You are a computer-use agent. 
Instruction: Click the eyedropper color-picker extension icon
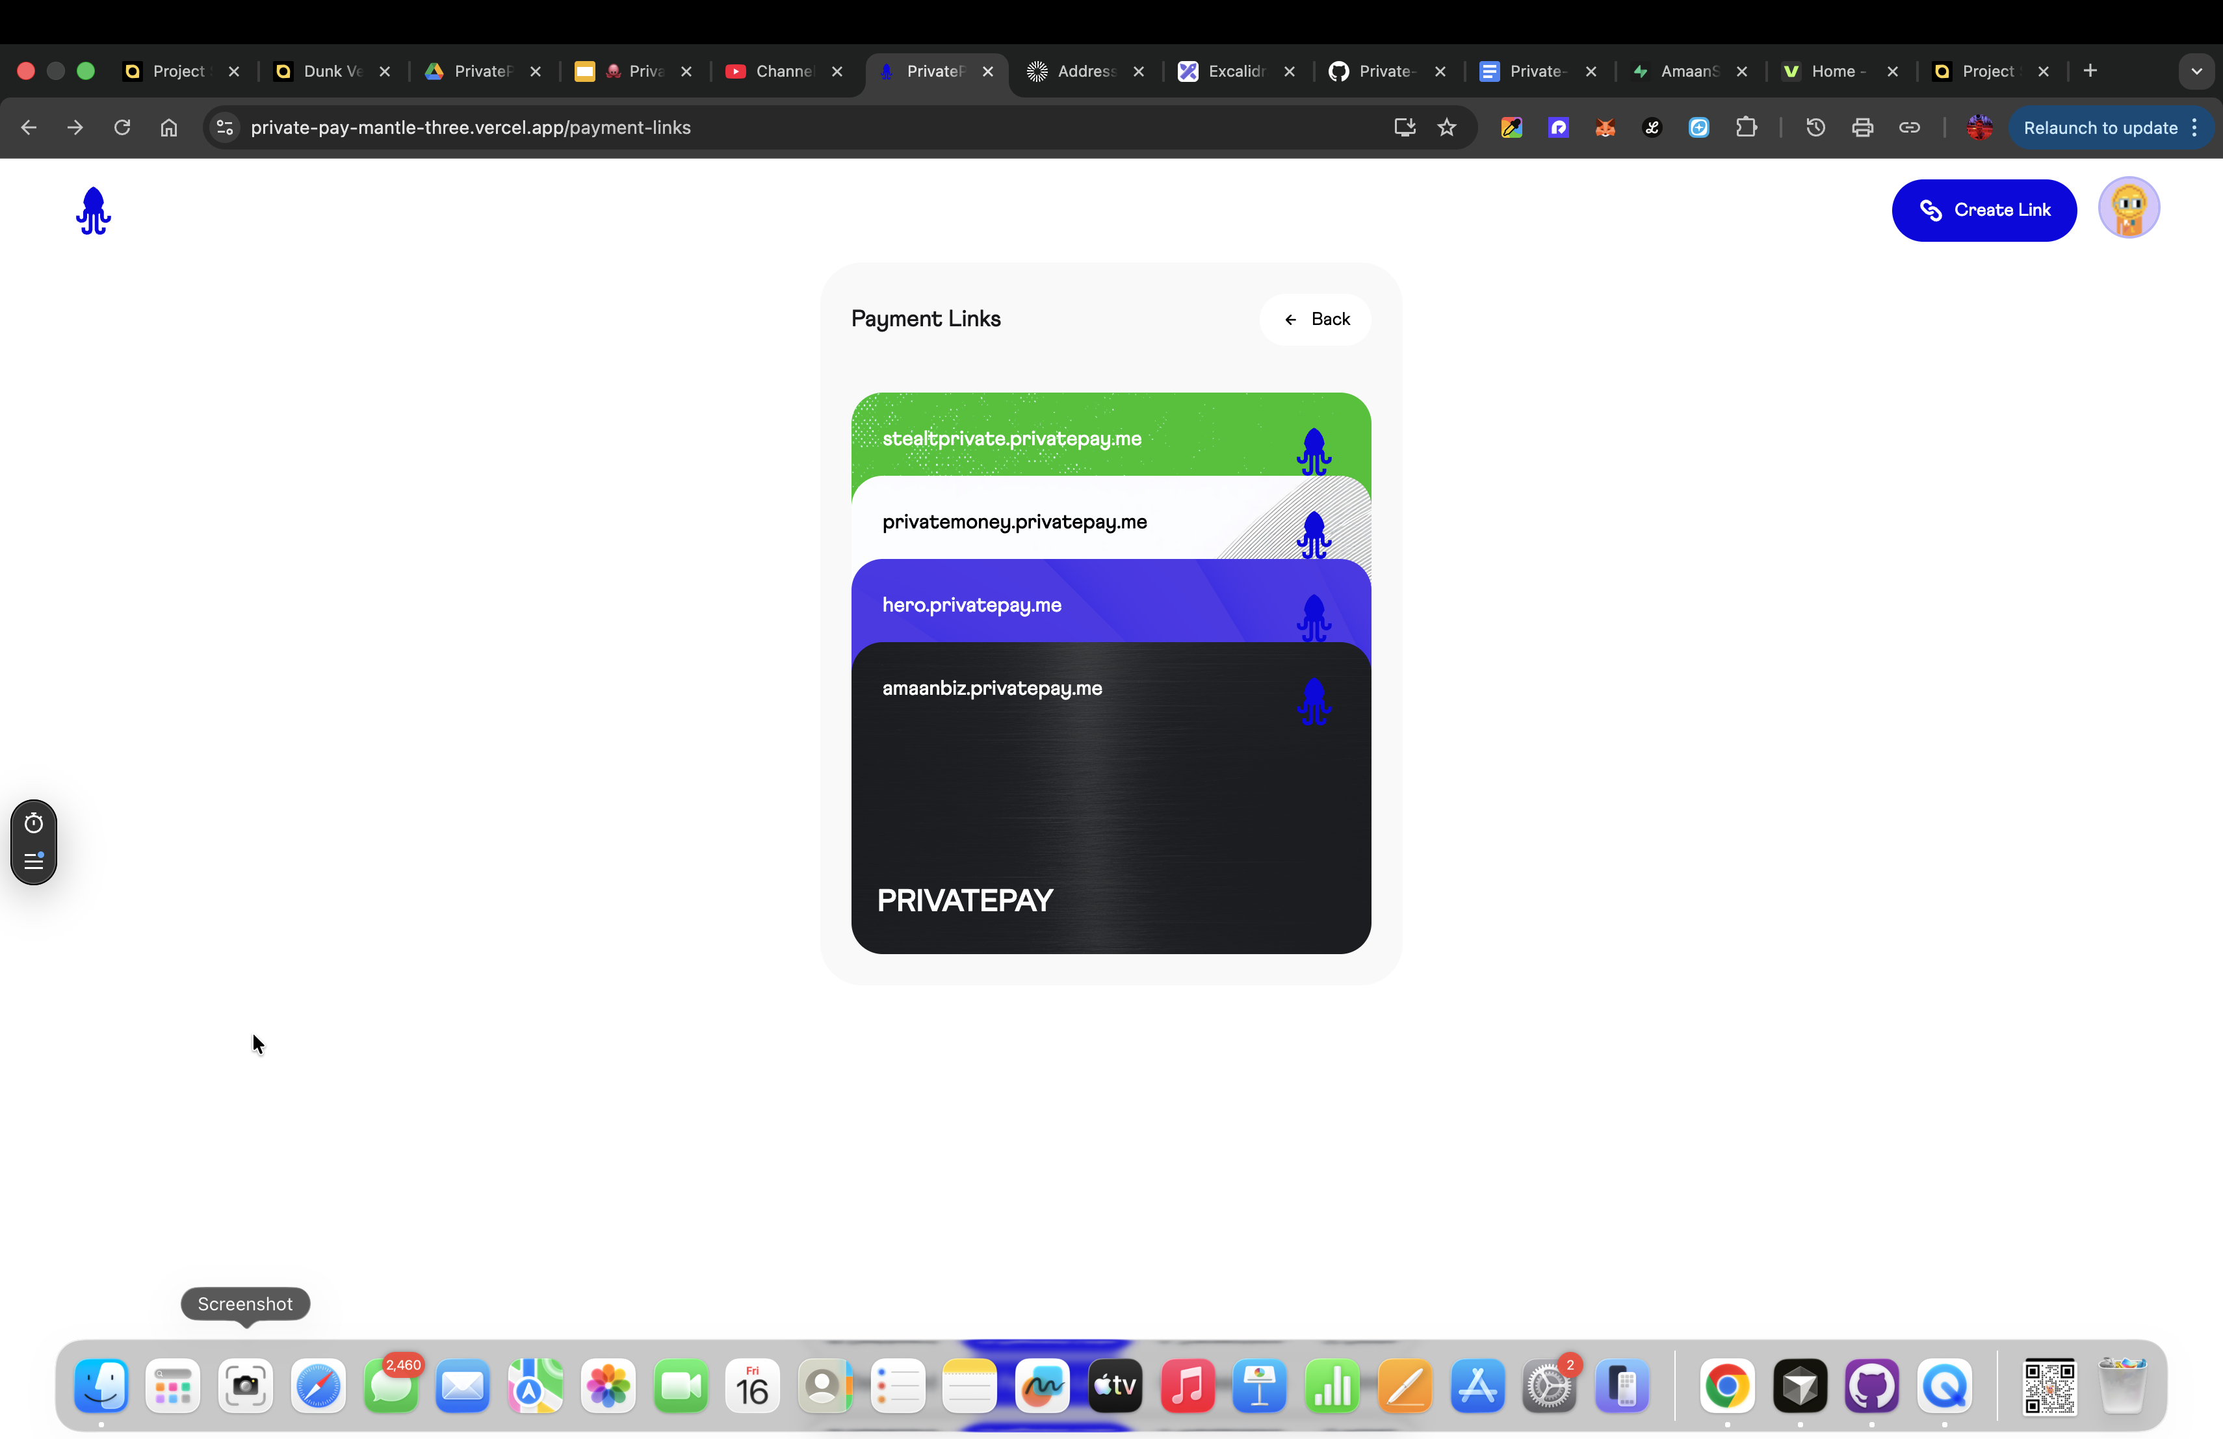(x=1511, y=128)
